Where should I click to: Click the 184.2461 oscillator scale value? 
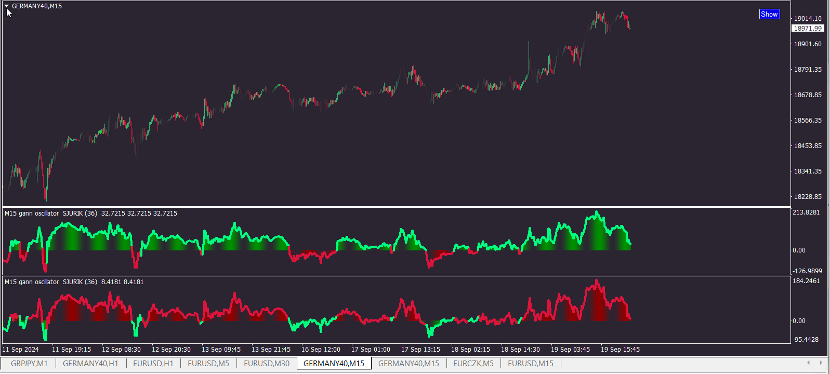[806, 281]
